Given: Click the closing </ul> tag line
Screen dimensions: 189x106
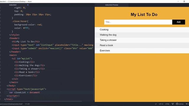Looking at the screenshot, I should (15, 79).
